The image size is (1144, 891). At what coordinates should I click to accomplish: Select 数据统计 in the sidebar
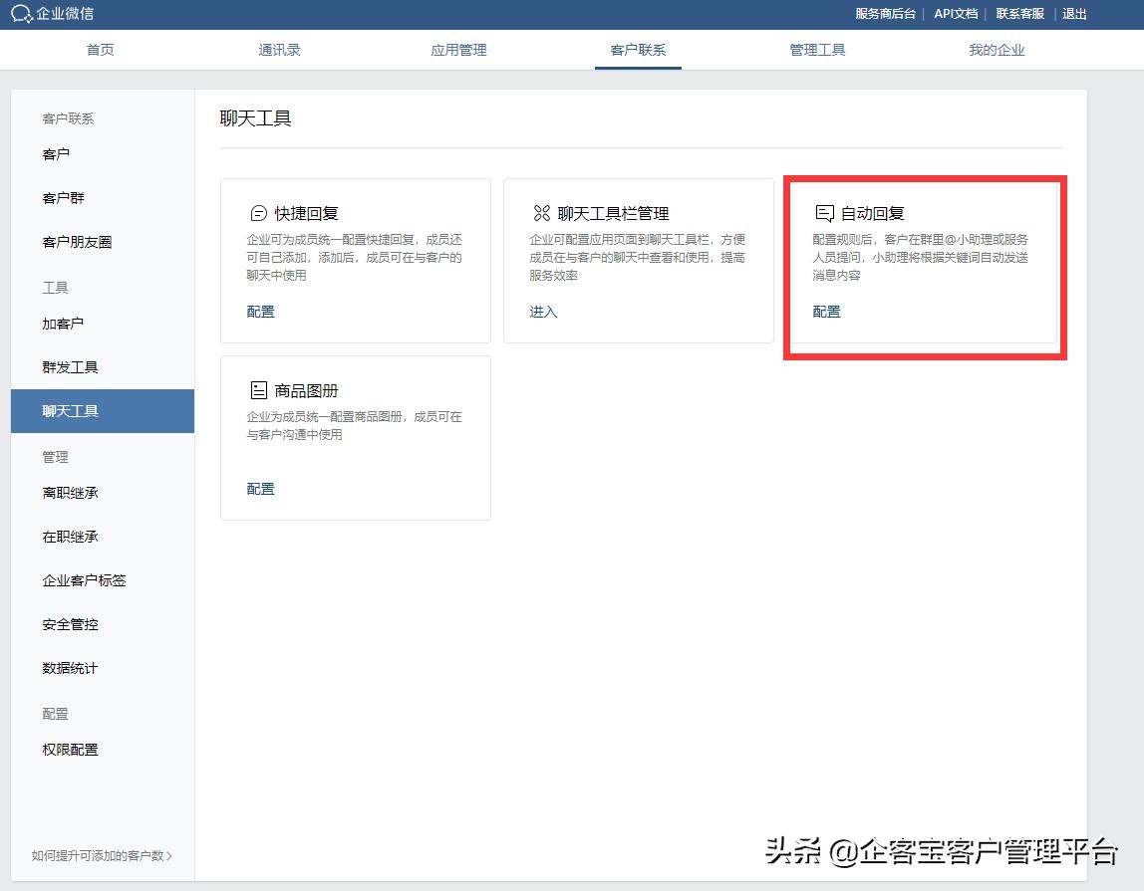70,668
